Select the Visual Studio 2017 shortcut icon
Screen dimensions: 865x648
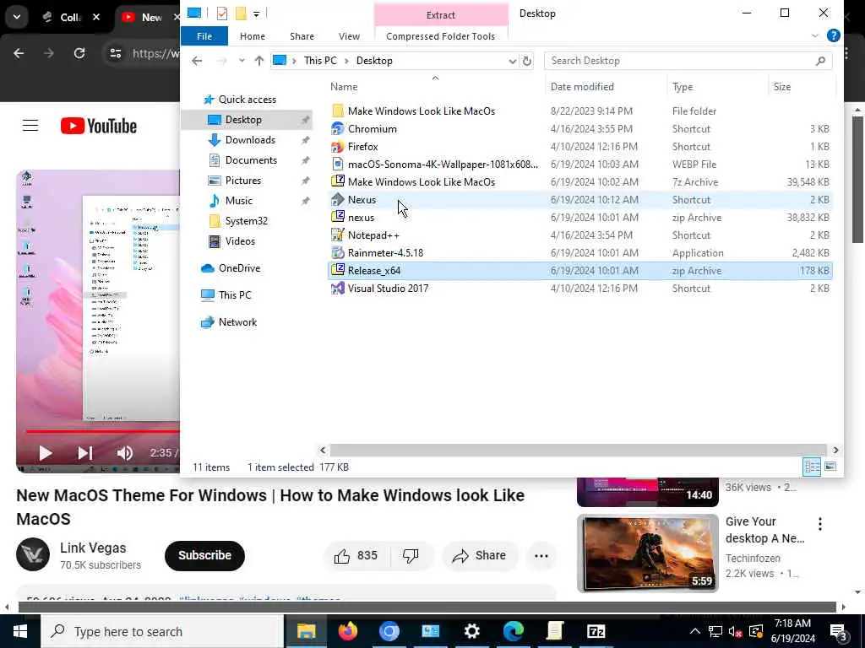coord(338,289)
